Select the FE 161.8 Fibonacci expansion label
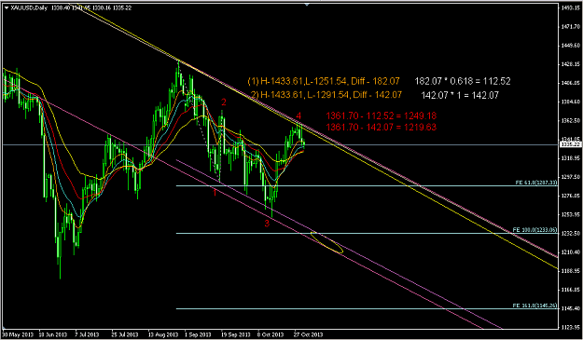Screen dimensions: 583x340 [x=534, y=306]
